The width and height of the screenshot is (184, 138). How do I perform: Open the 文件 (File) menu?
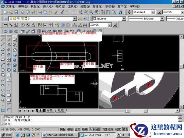pos(11,6)
